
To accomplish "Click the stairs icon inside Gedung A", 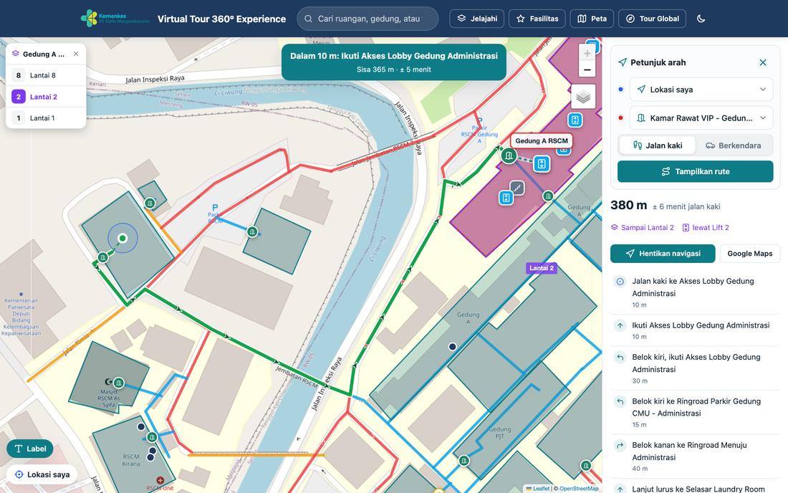I will [x=517, y=188].
